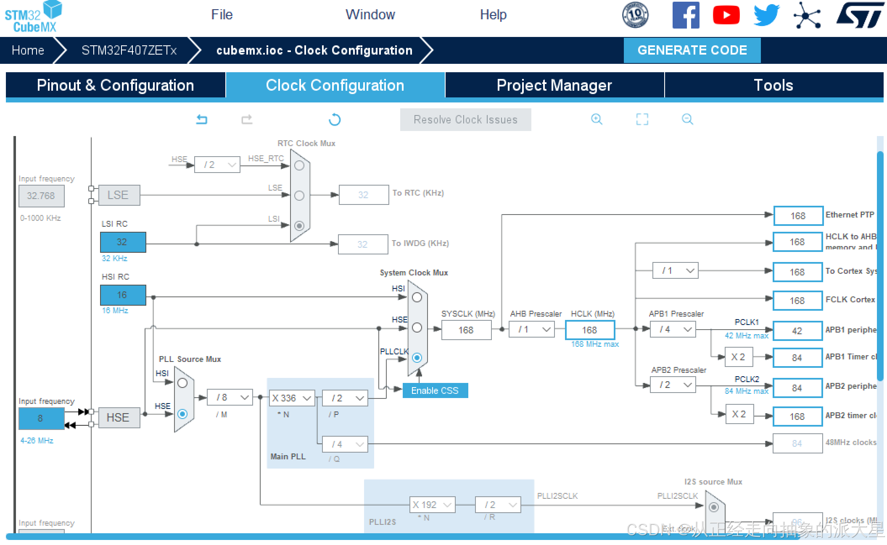Select HSE in PLL Source Mux
This screenshot has width=887, height=545.
[182, 414]
